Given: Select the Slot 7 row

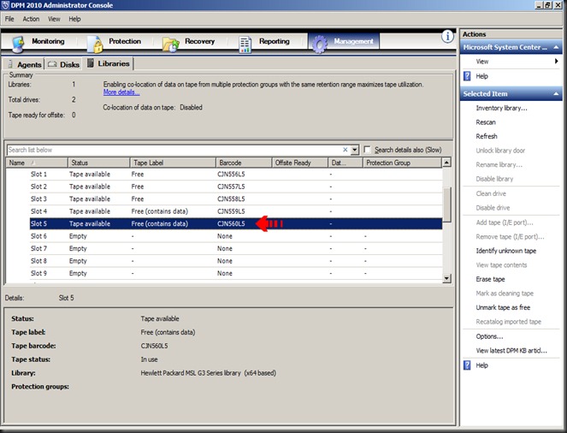Looking at the screenshot, I should [236, 248].
